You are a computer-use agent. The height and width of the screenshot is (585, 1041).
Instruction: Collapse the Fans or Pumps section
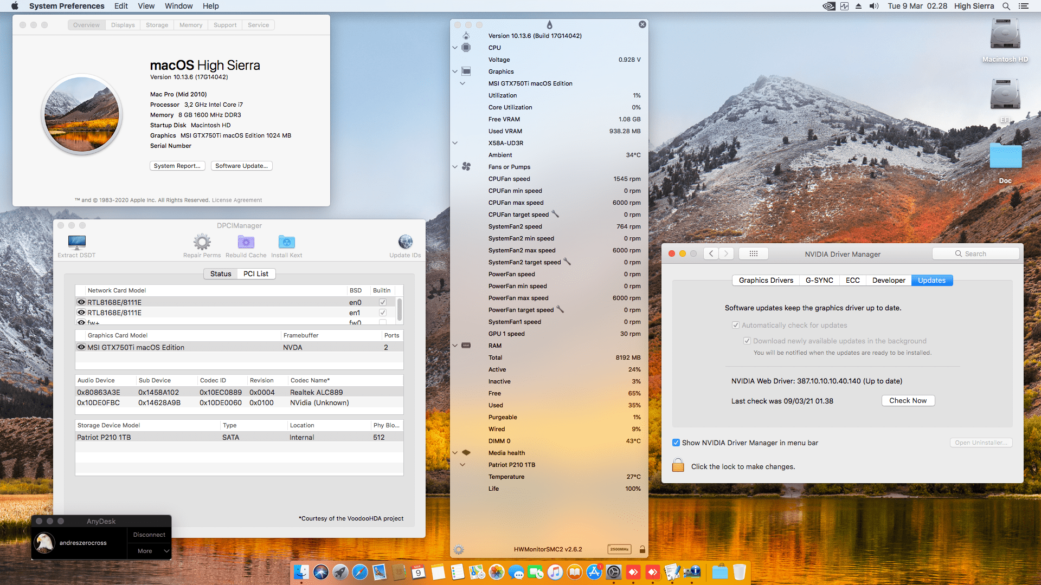click(x=455, y=167)
